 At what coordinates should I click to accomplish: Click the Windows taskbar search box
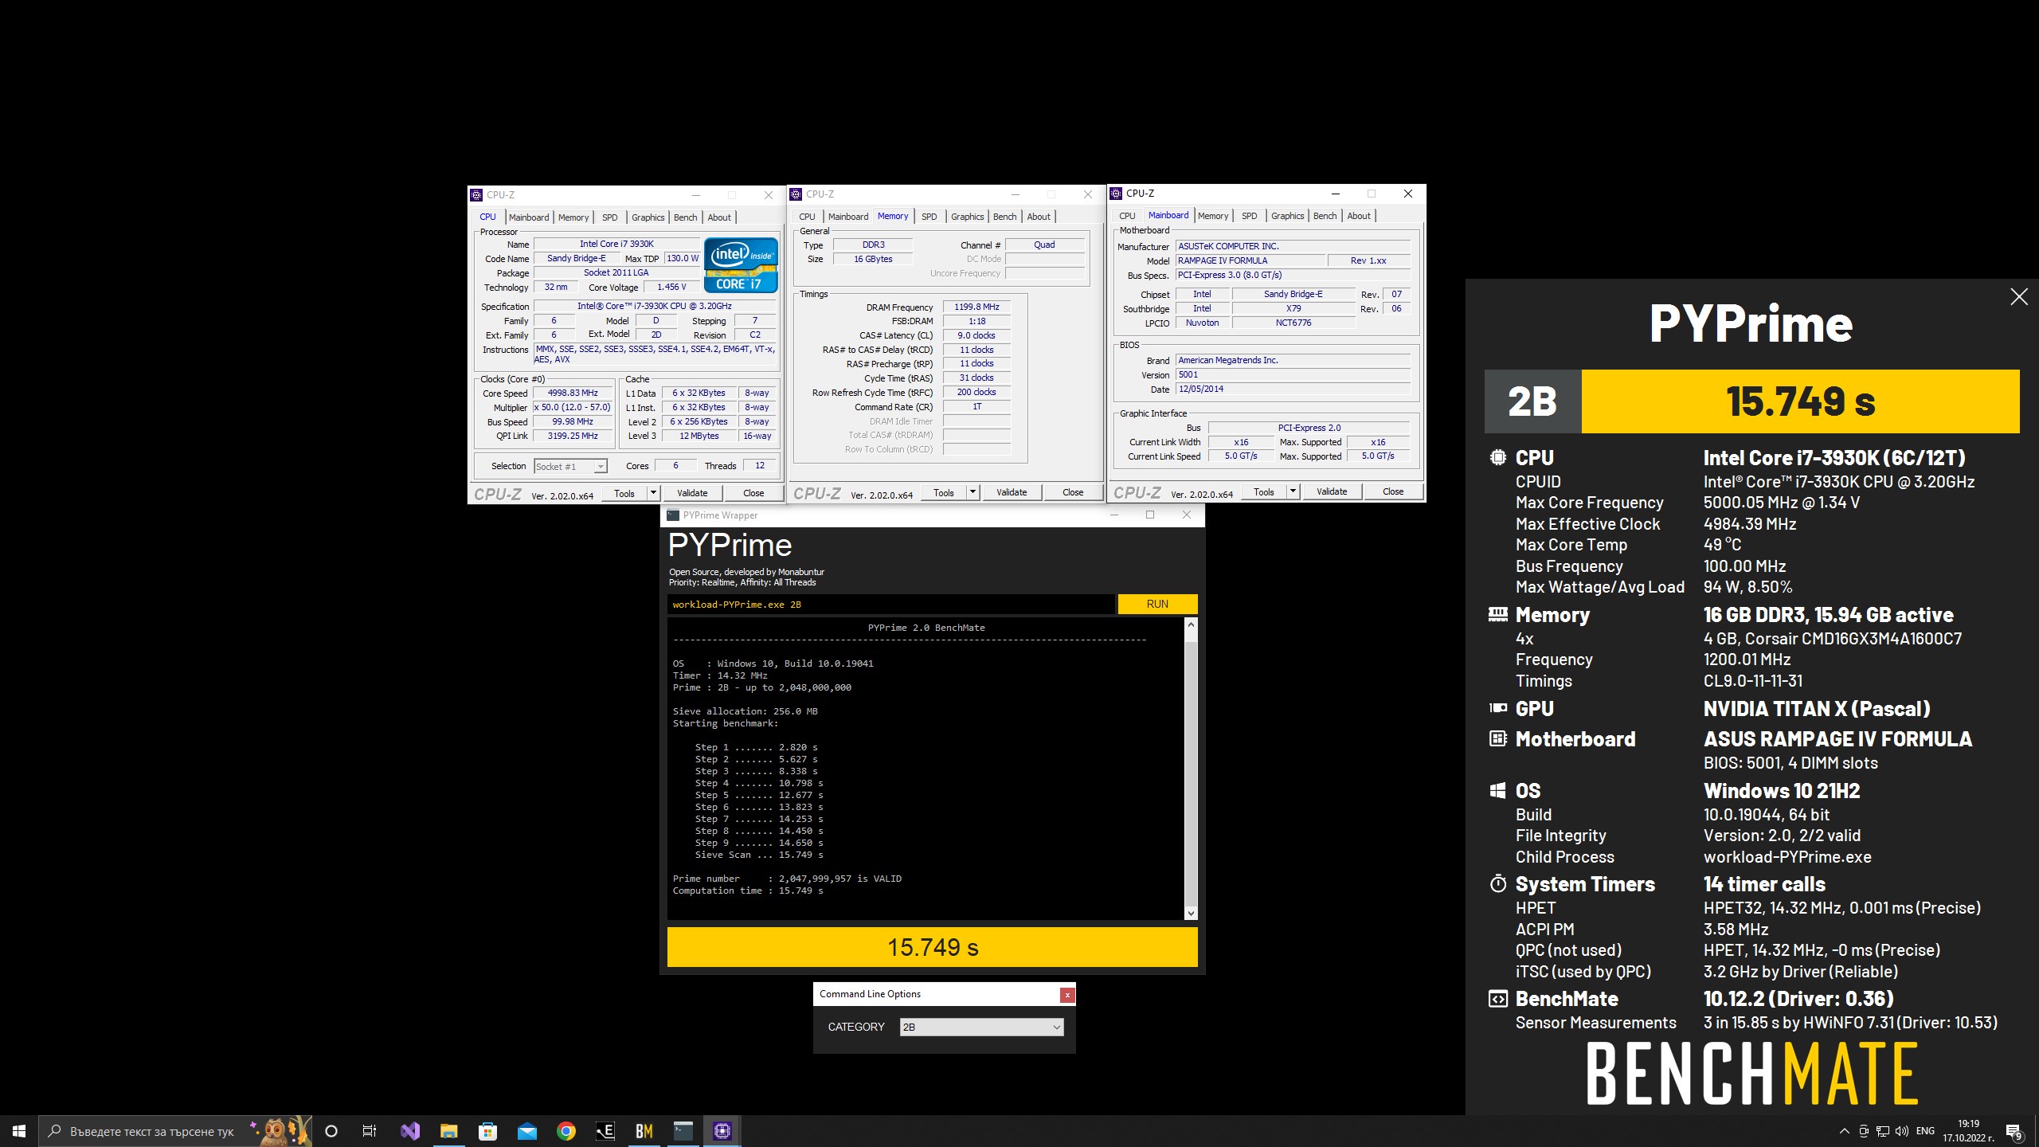click(x=175, y=1131)
